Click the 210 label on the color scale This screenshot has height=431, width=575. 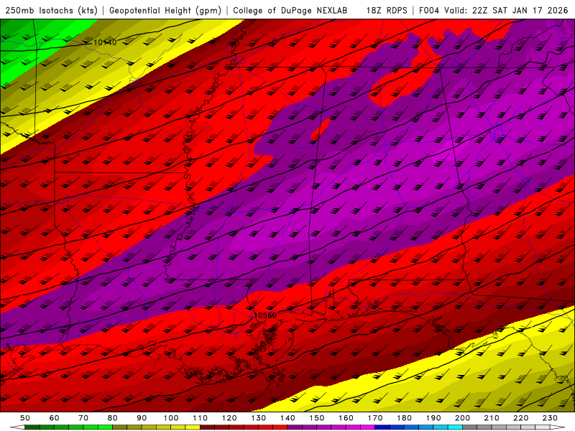pyautogui.click(x=492, y=418)
